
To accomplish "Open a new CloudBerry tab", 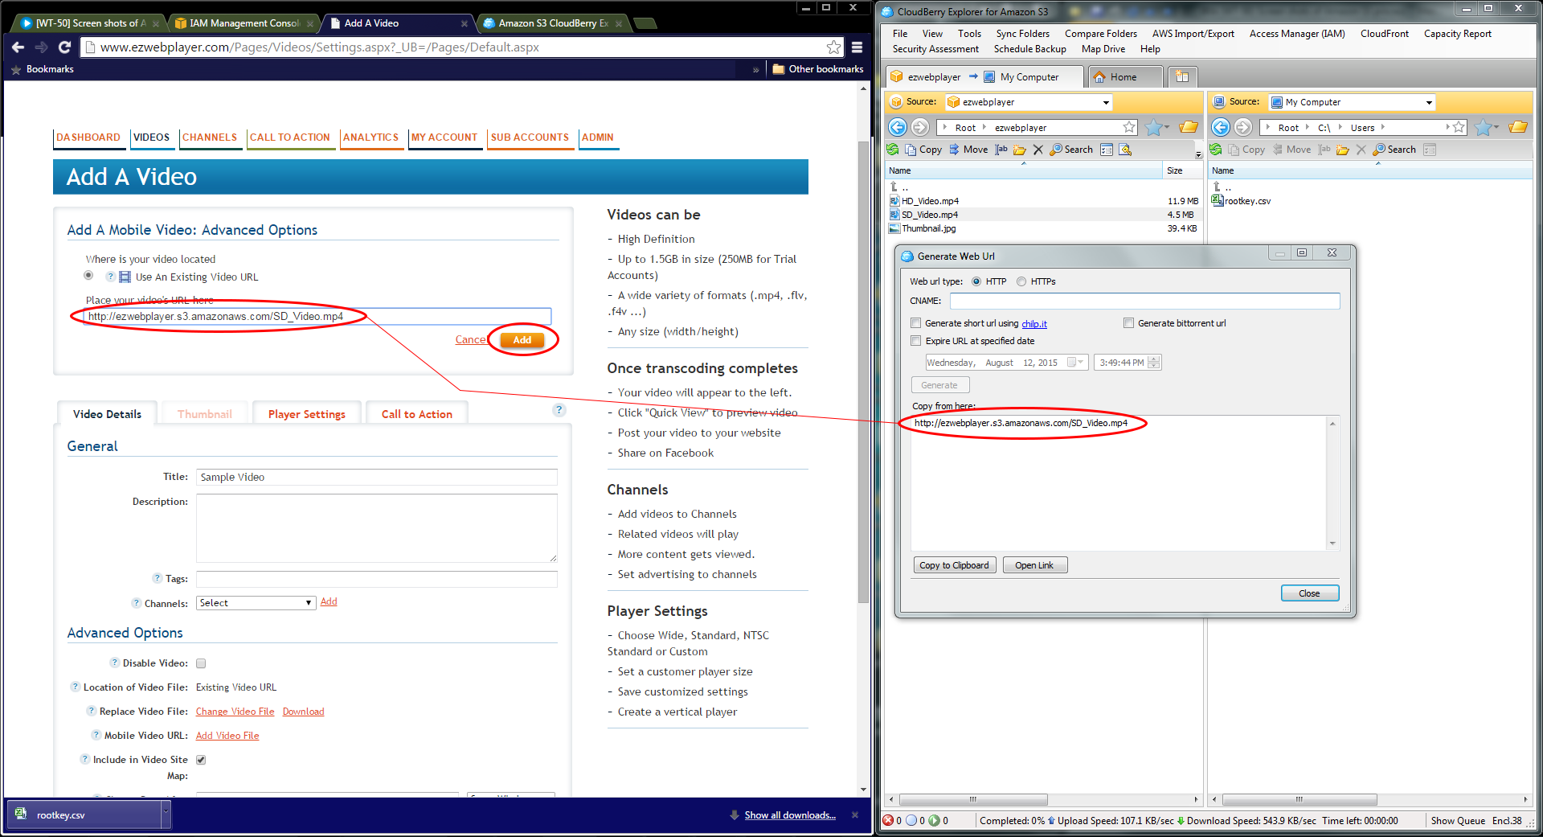I will pos(1182,76).
